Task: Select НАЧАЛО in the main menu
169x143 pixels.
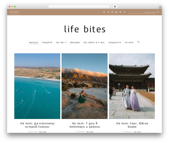Action: [x=34, y=43]
